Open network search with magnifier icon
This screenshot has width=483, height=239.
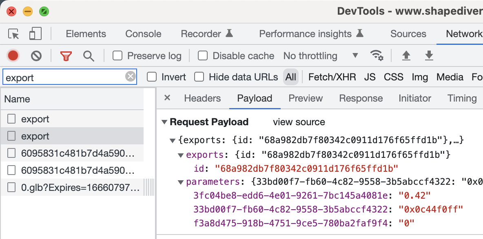[x=89, y=56]
